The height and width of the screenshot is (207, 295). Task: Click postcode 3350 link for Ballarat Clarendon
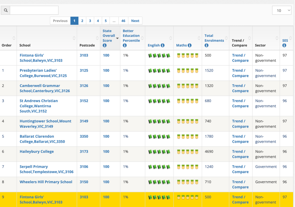tap(84, 136)
